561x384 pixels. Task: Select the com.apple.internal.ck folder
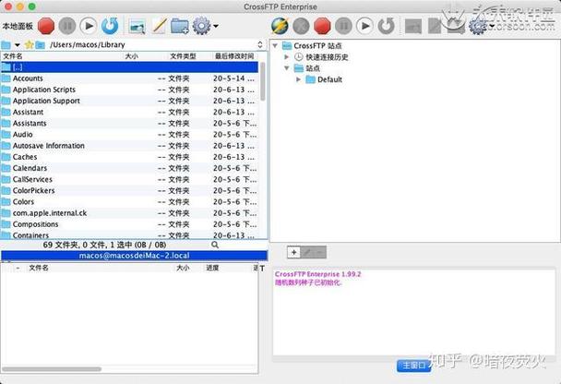(x=129, y=213)
